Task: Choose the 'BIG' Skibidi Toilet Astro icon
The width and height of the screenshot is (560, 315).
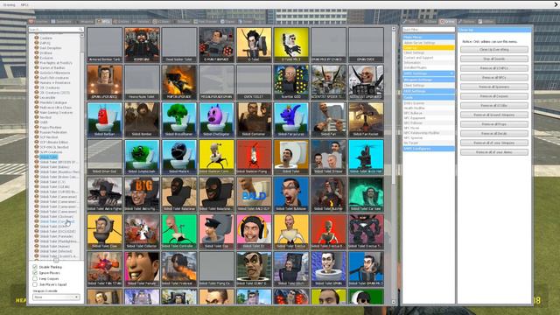Action: pyautogui.click(x=142, y=194)
